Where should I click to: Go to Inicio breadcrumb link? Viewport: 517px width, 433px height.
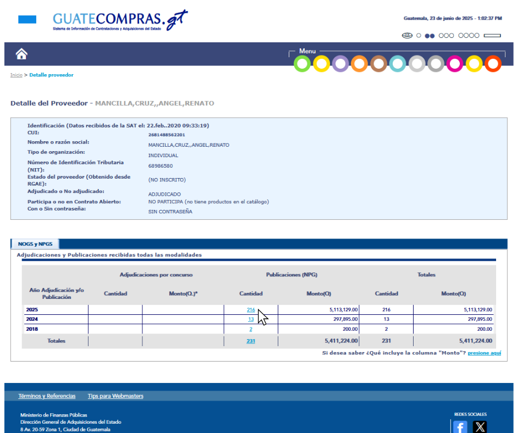(x=16, y=75)
